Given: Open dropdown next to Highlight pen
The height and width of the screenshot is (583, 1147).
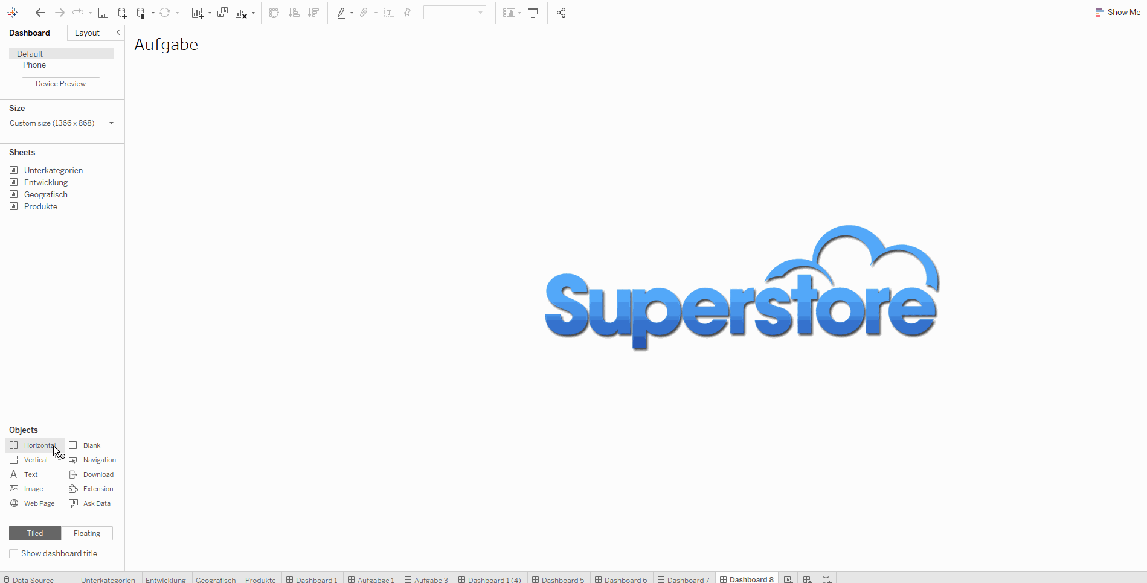Looking at the screenshot, I should pyautogui.click(x=352, y=13).
